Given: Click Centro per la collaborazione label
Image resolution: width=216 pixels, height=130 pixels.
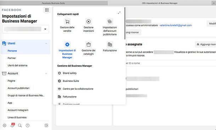Looking at the screenshot, I should point(78,89).
